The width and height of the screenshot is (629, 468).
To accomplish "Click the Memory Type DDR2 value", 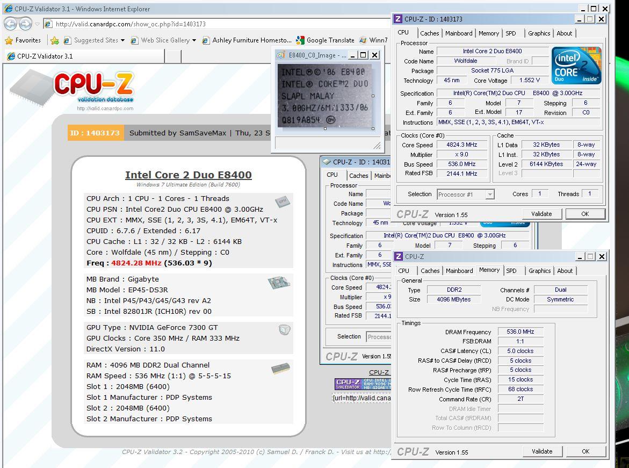I will tap(454, 290).
